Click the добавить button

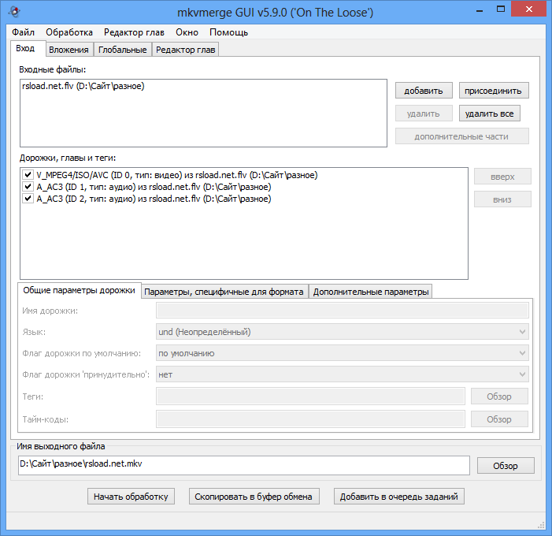(424, 91)
